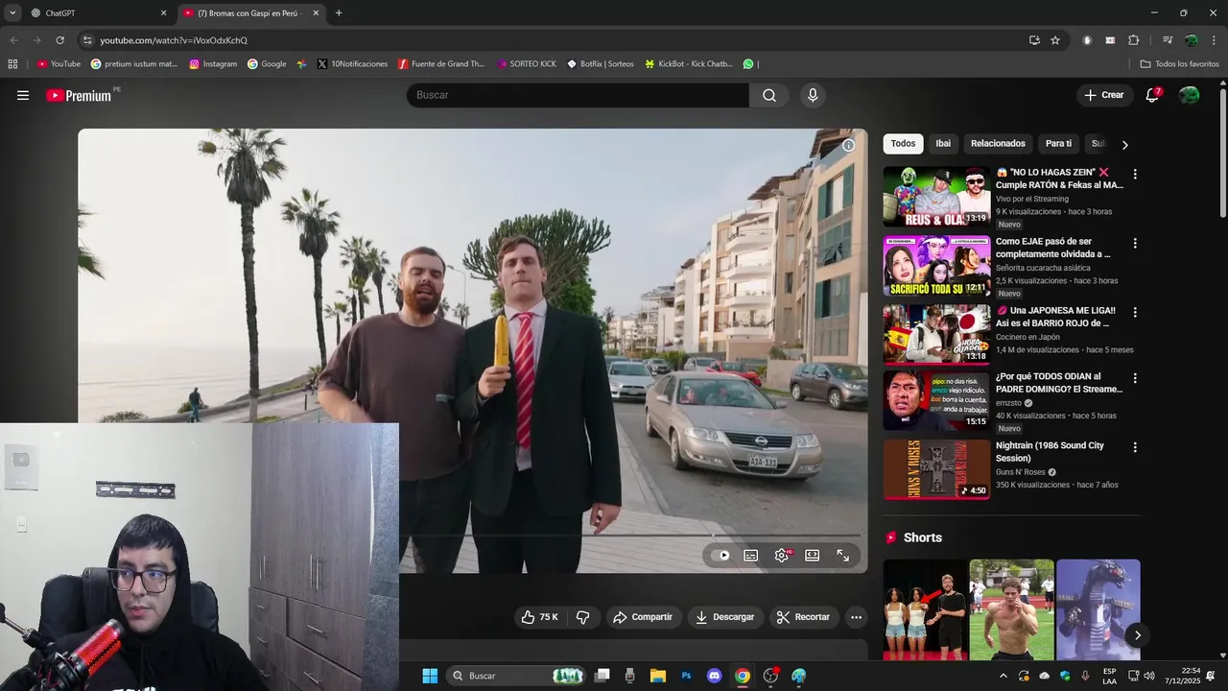Open options for Como EJAE video
This screenshot has width=1228, height=691.
point(1135,244)
